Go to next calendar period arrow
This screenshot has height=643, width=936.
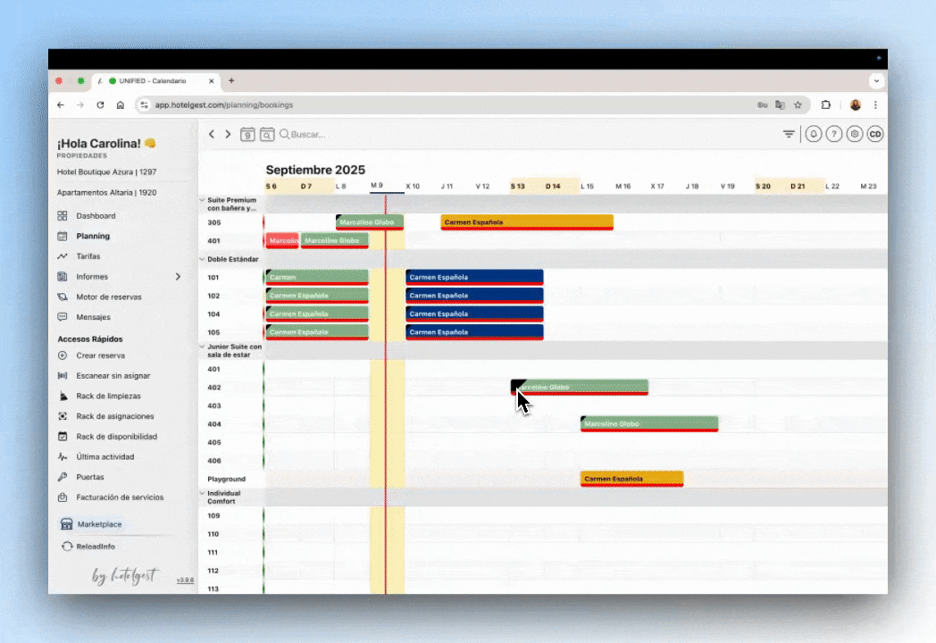[228, 134]
